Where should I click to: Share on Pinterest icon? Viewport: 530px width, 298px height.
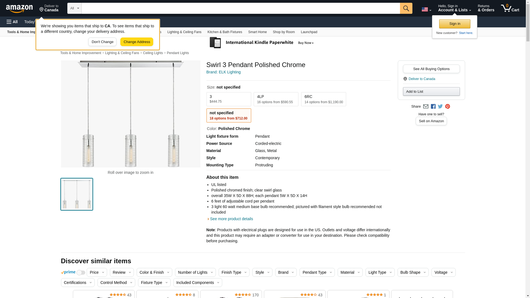447,107
